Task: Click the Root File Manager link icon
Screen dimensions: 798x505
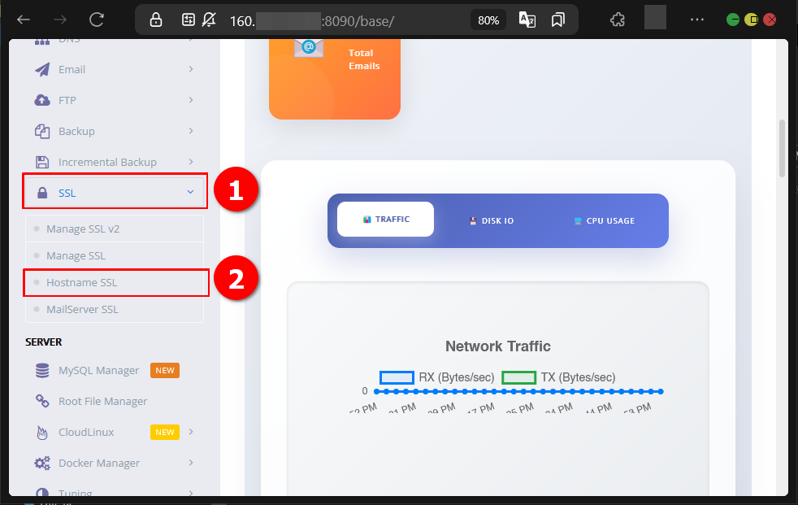Action: point(42,401)
